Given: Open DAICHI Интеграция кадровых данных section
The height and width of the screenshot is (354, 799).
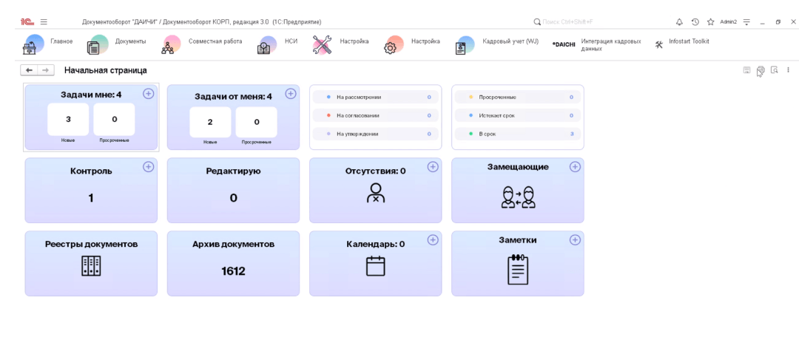Looking at the screenshot, I should click(x=597, y=45).
